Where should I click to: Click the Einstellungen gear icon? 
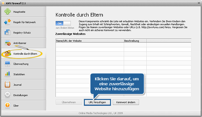(7, 95)
